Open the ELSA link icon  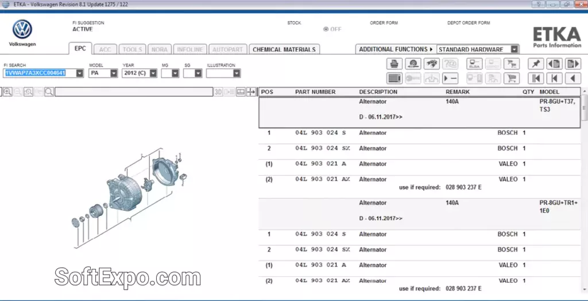tap(474, 64)
